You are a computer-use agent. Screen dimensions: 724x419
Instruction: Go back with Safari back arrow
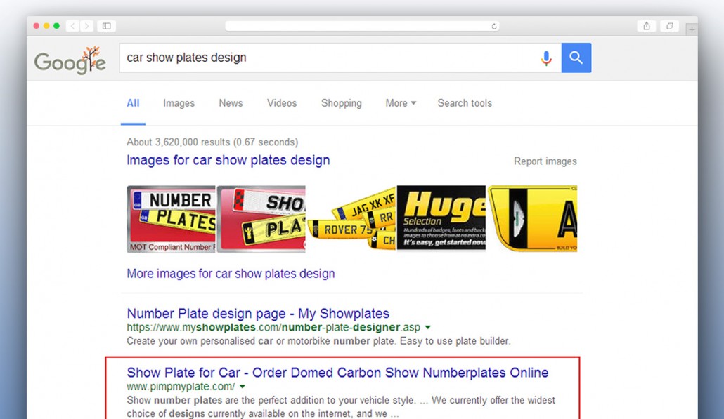point(72,26)
